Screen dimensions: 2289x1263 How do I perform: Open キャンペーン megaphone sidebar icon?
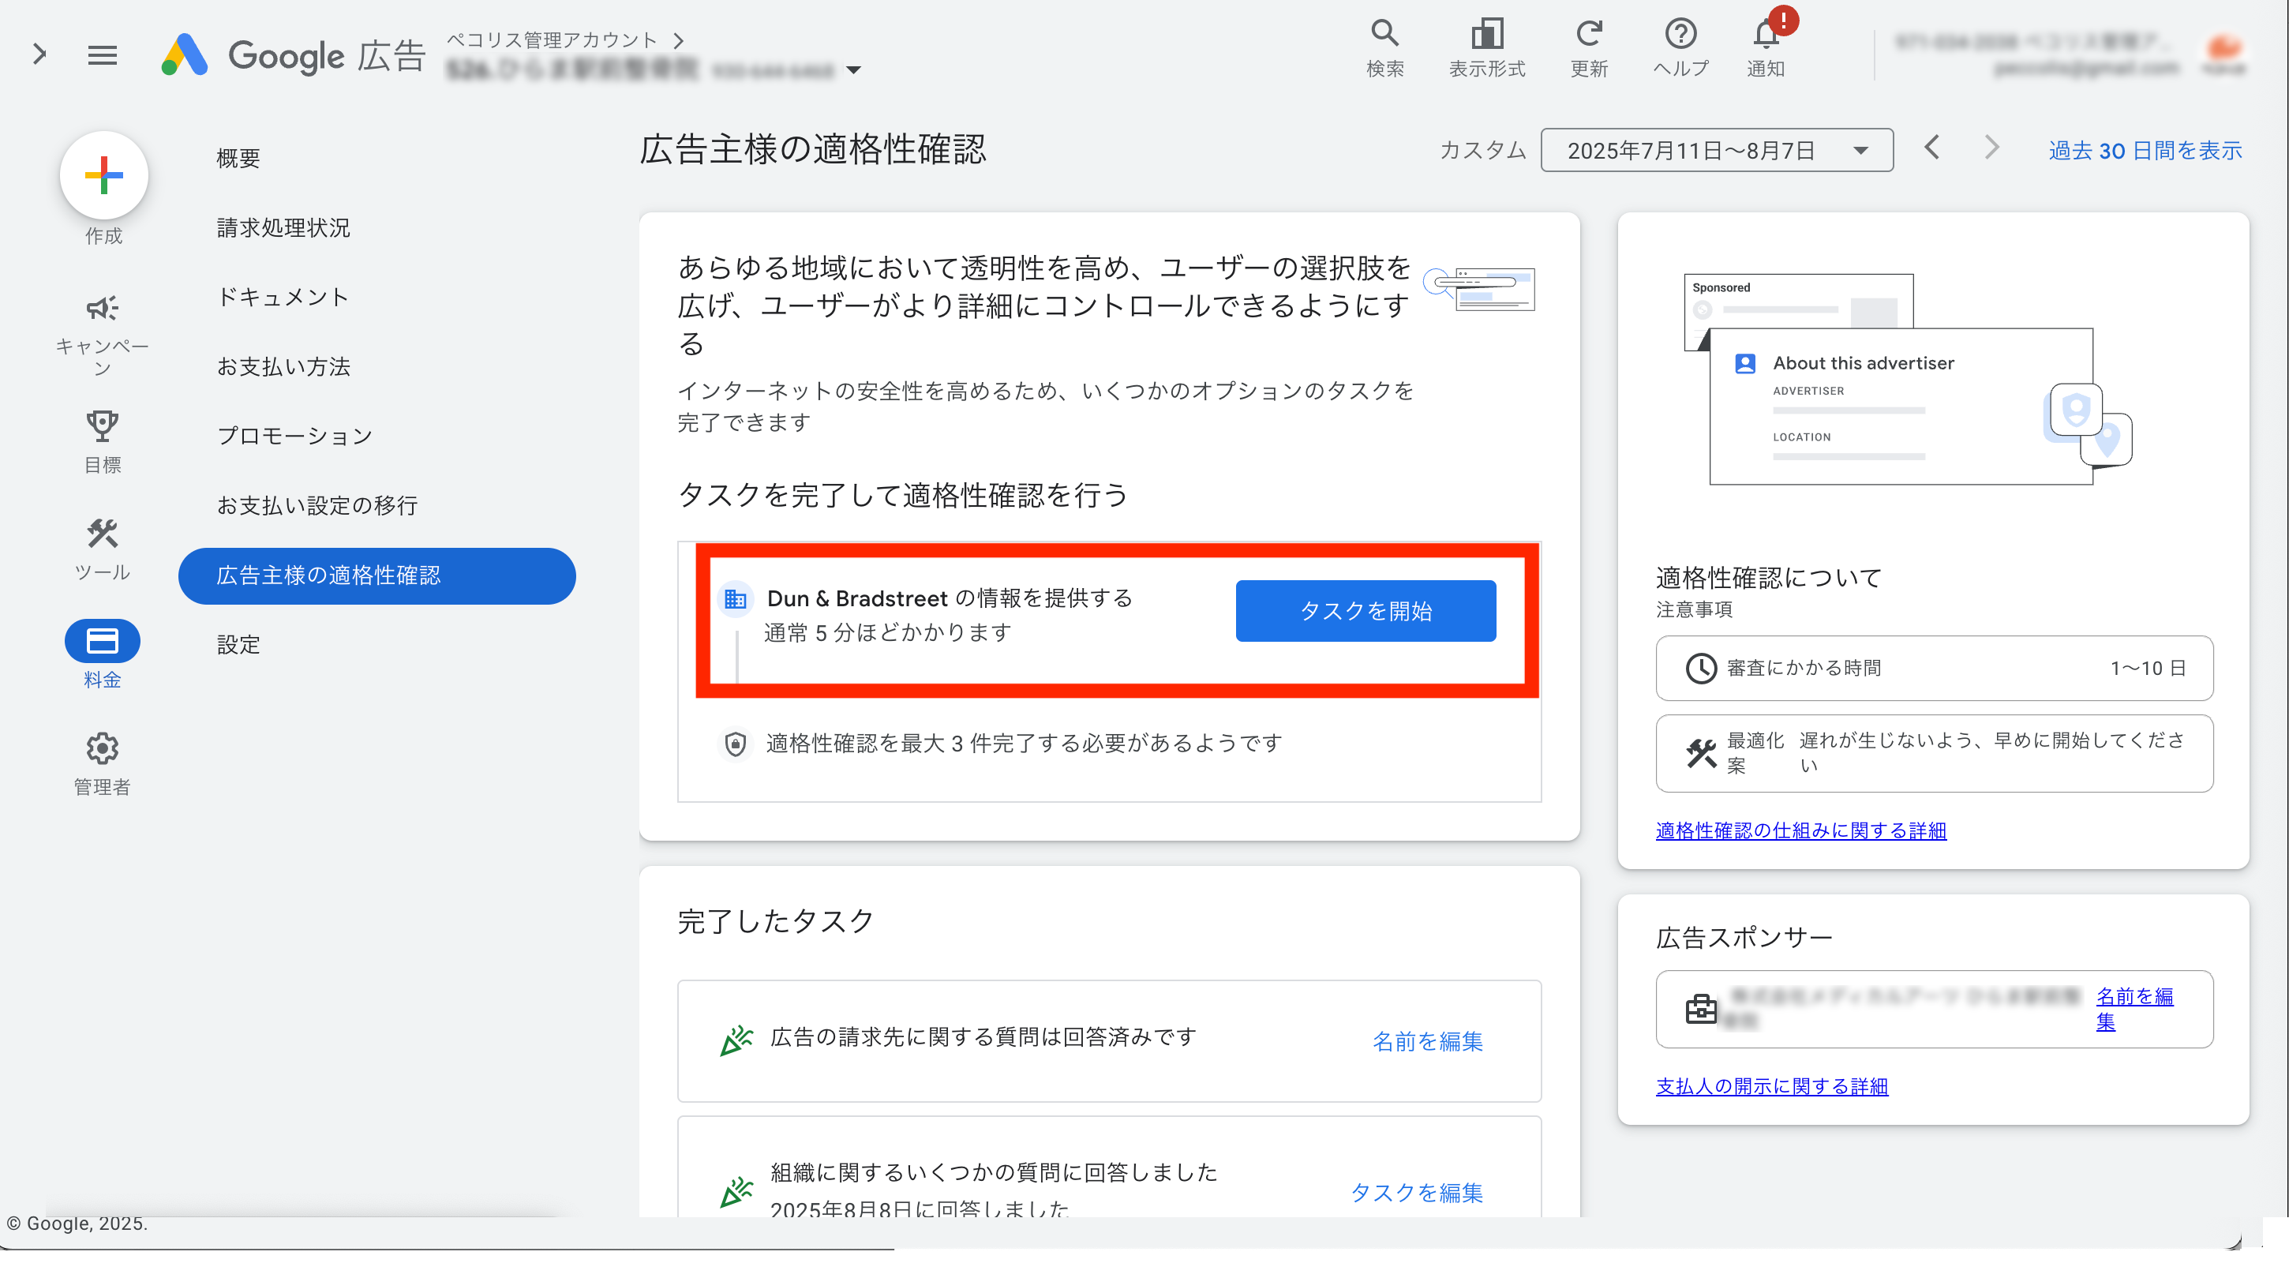(102, 309)
